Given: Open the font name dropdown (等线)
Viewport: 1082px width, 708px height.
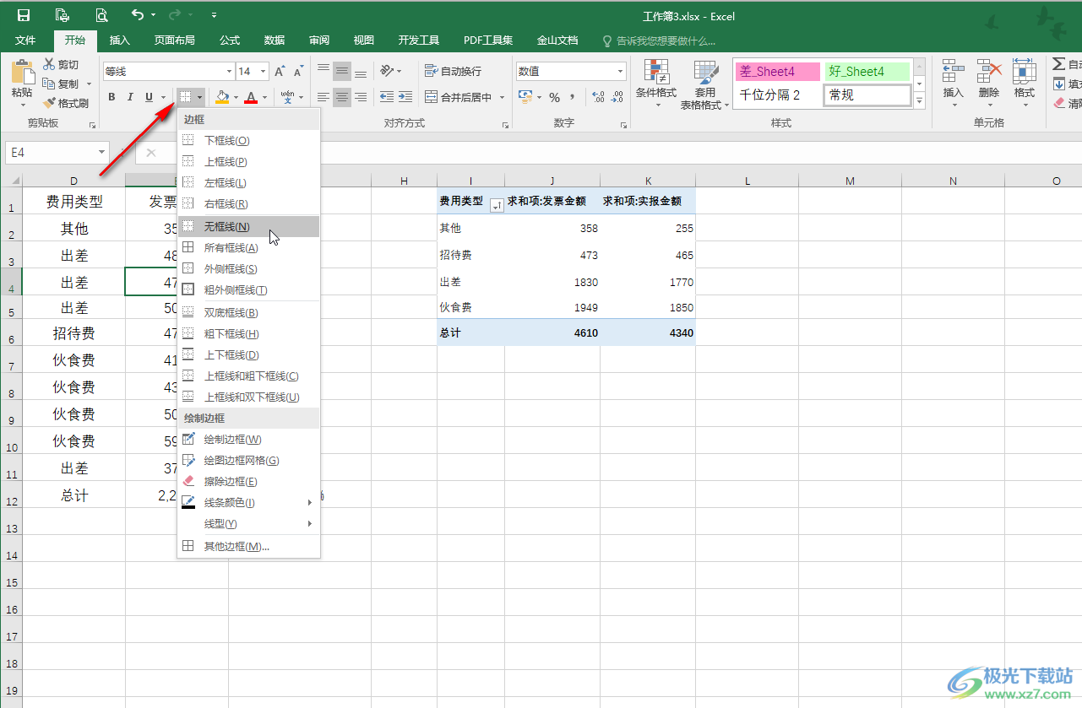Looking at the screenshot, I should (x=229, y=72).
